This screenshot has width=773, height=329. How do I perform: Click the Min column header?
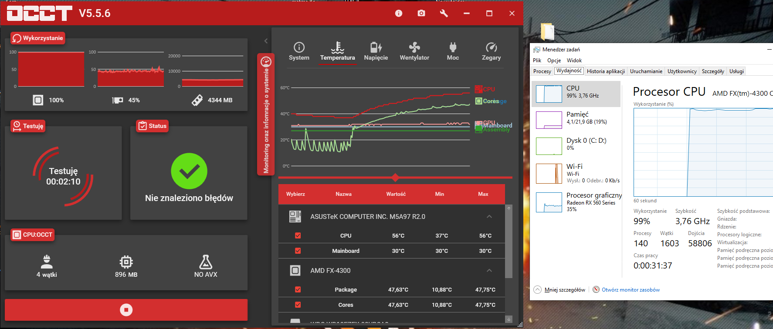pyautogui.click(x=440, y=194)
